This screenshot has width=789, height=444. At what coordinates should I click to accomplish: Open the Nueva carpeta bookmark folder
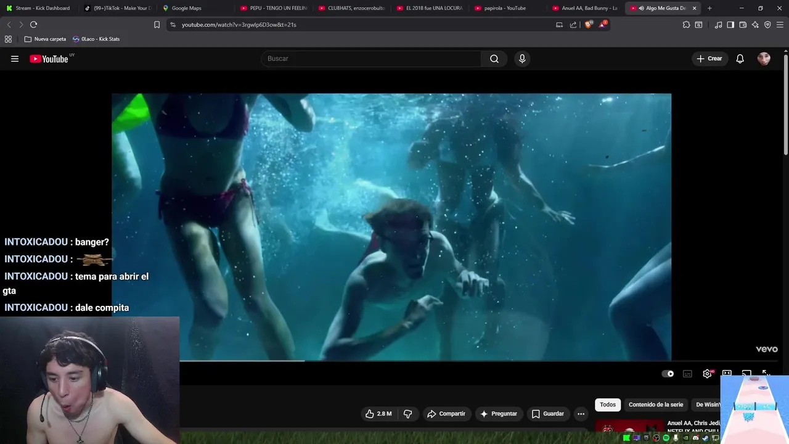[x=45, y=39]
